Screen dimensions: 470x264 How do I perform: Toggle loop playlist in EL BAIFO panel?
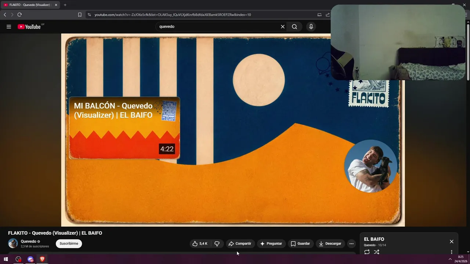(367, 252)
